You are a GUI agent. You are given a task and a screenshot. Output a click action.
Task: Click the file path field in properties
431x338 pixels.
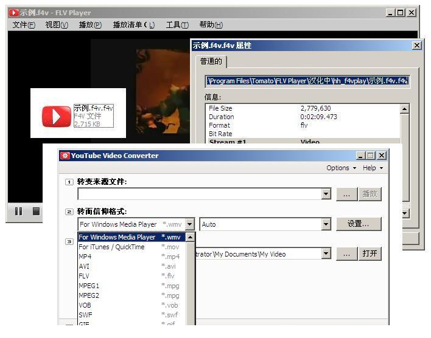pyautogui.click(x=307, y=81)
